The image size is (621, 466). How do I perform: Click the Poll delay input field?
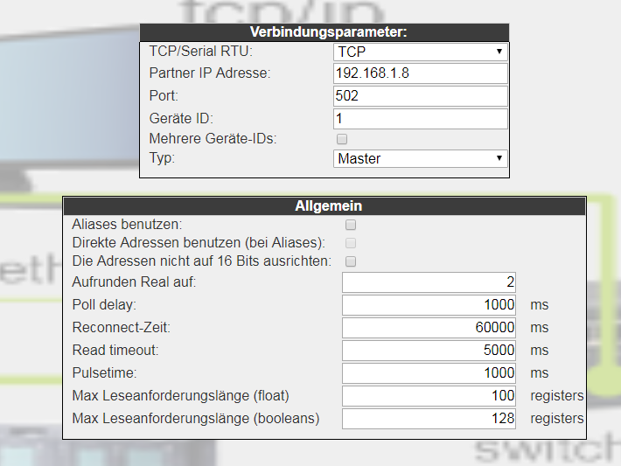point(429,305)
